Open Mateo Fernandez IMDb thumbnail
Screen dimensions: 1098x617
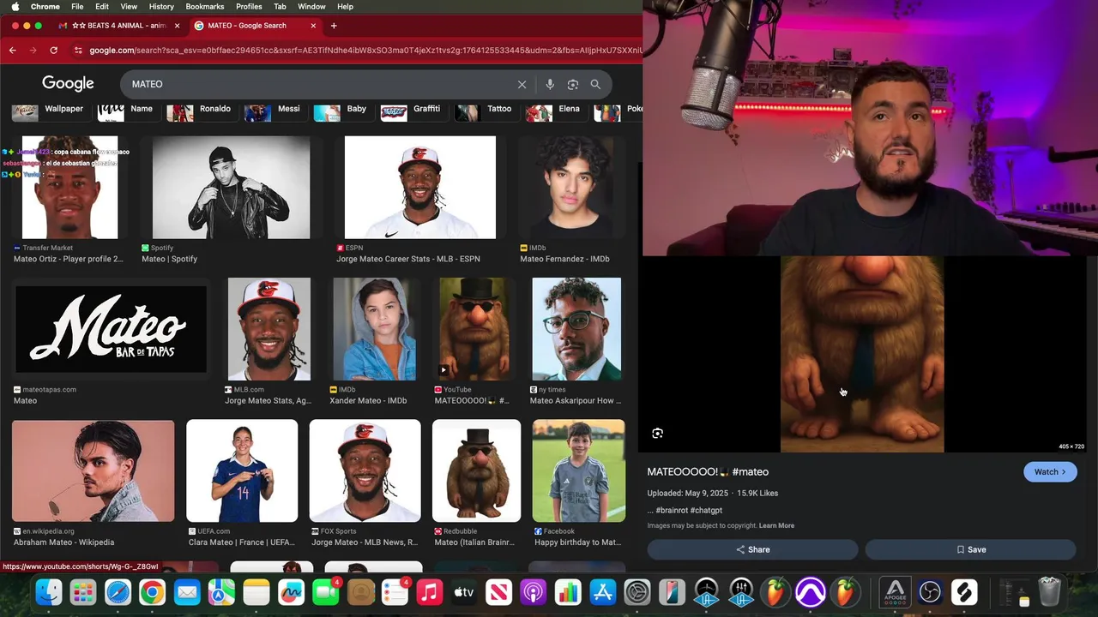[x=572, y=188]
